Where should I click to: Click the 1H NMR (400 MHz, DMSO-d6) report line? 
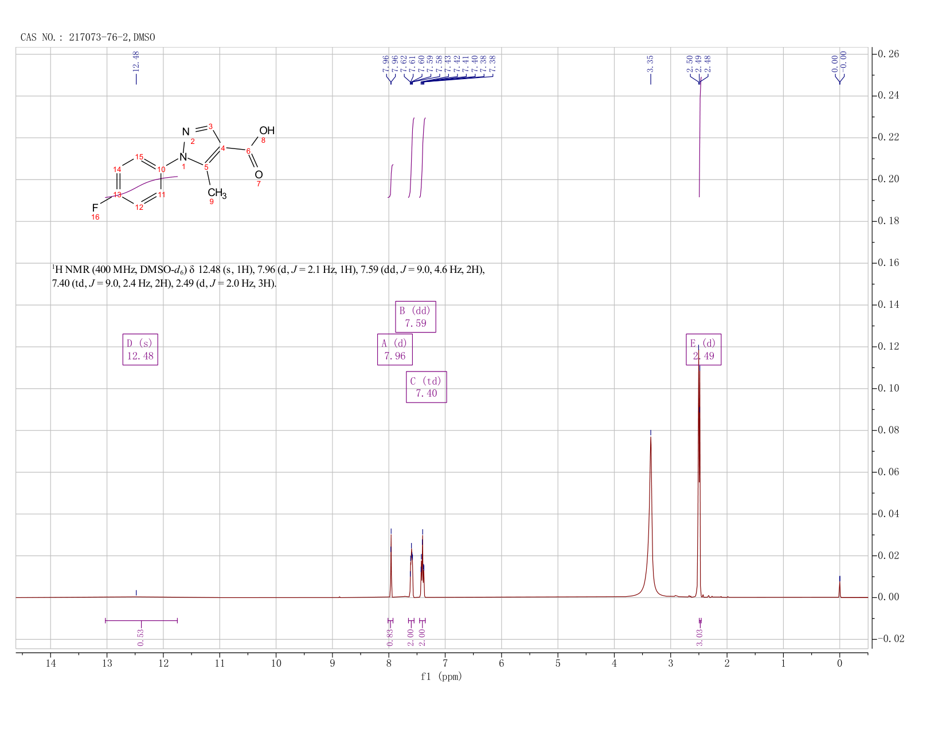point(269,270)
